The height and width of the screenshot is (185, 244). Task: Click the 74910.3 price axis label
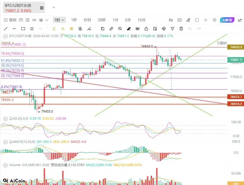(236, 47)
